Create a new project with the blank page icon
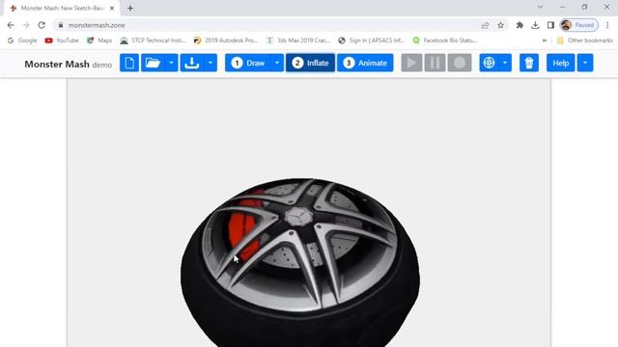 (129, 63)
